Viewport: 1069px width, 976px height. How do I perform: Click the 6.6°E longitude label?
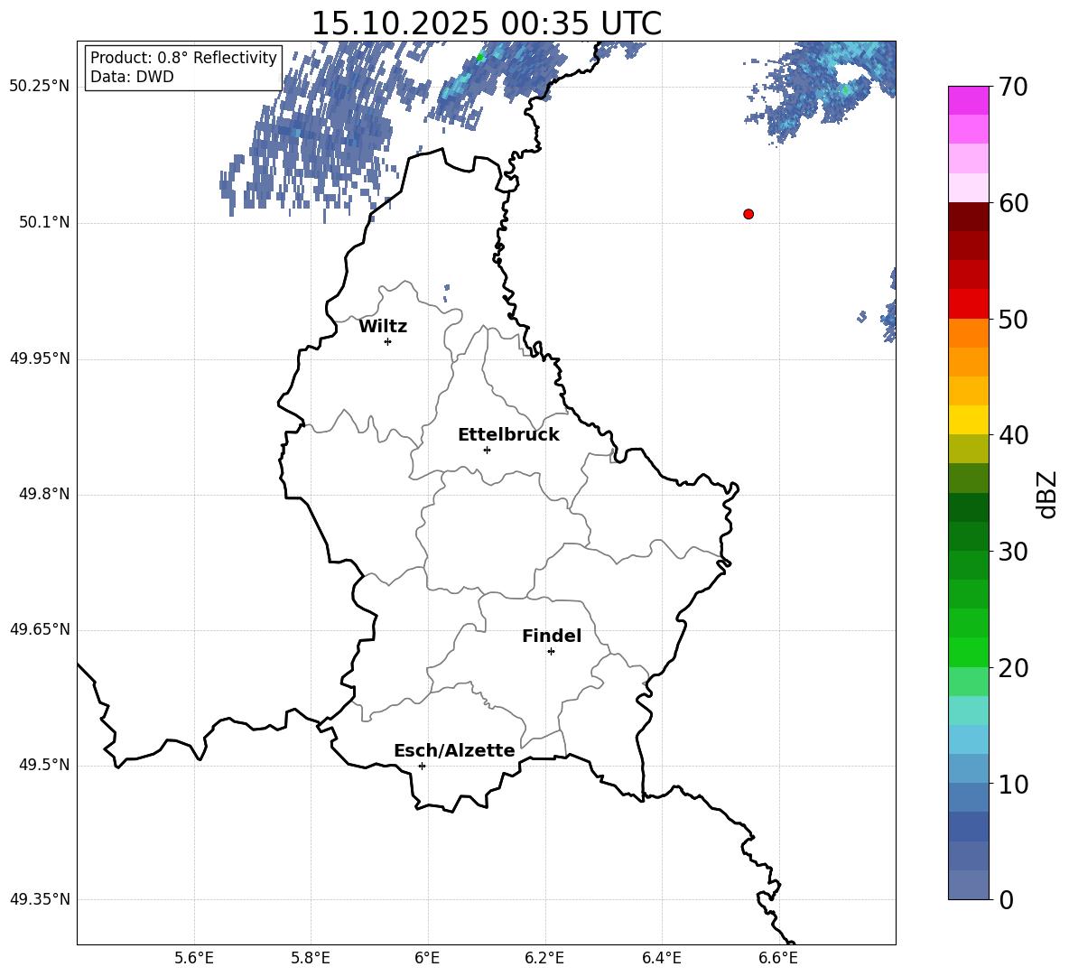click(x=778, y=959)
